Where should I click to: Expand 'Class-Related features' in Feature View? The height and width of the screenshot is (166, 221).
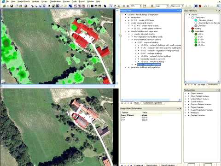pos(185,96)
